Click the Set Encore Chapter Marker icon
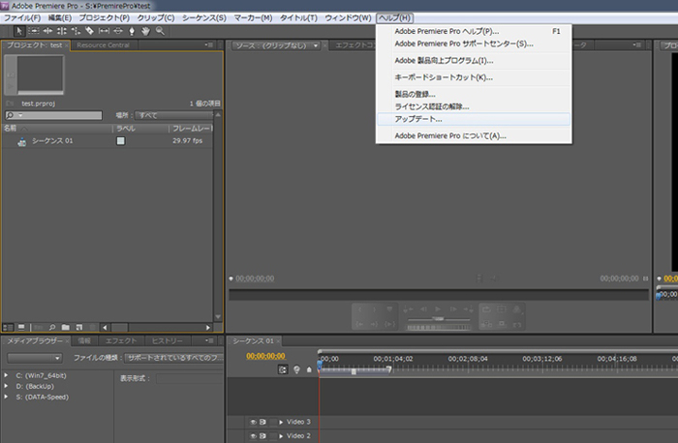This screenshot has width=678, height=443. 296,369
